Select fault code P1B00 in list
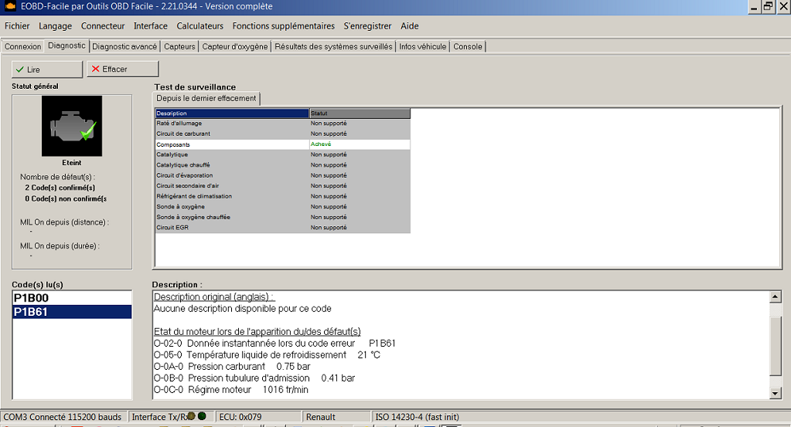 click(72, 297)
